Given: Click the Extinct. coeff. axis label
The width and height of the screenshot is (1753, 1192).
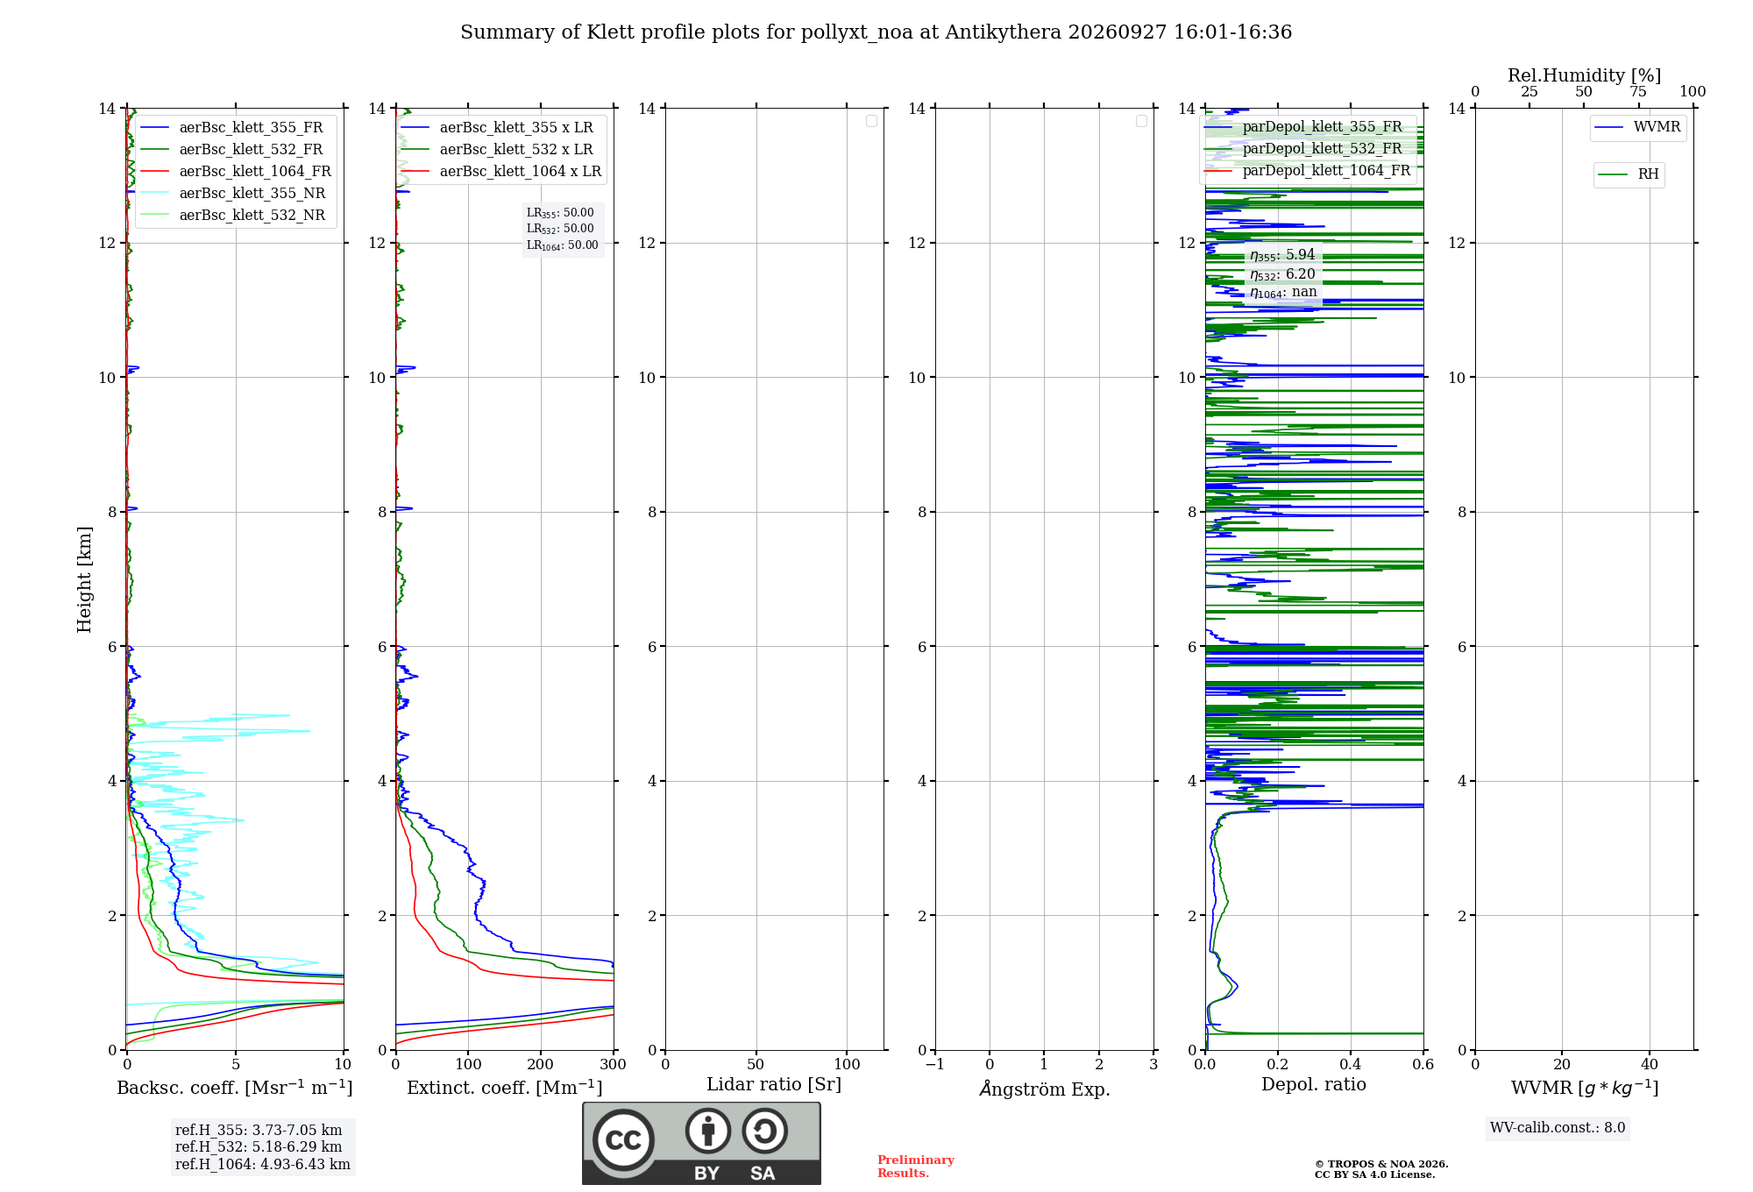Looking at the screenshot, I should click(x=505, y=1088).
